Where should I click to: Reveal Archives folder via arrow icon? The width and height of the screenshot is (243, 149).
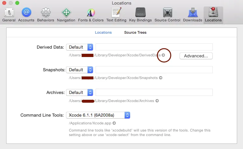(x=157, y=101)
